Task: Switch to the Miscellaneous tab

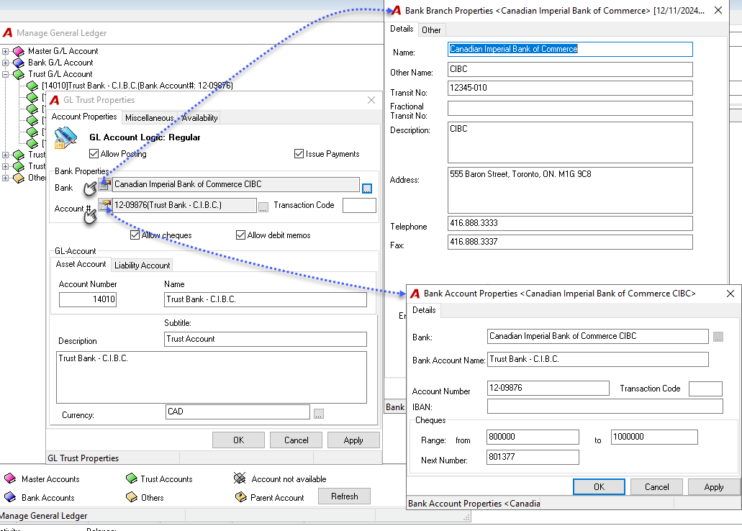Action: pos(149,118)
